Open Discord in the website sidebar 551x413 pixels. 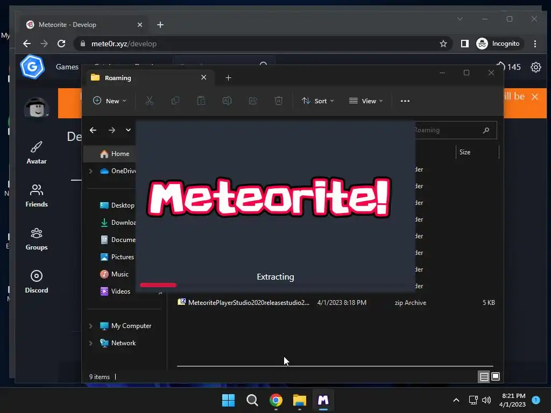[37, 282]
